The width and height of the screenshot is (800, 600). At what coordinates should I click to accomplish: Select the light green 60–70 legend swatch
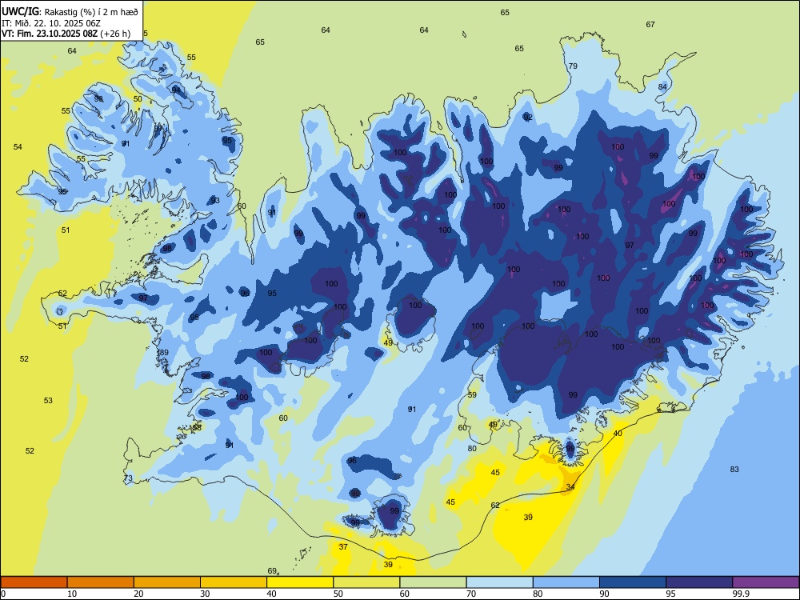point(433,582)
